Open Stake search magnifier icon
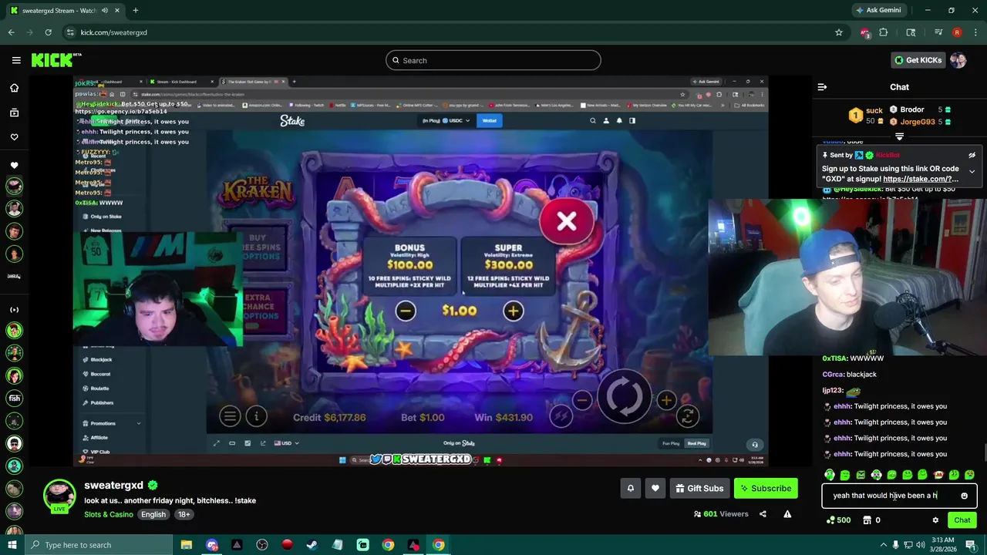 tap(592, 120)
